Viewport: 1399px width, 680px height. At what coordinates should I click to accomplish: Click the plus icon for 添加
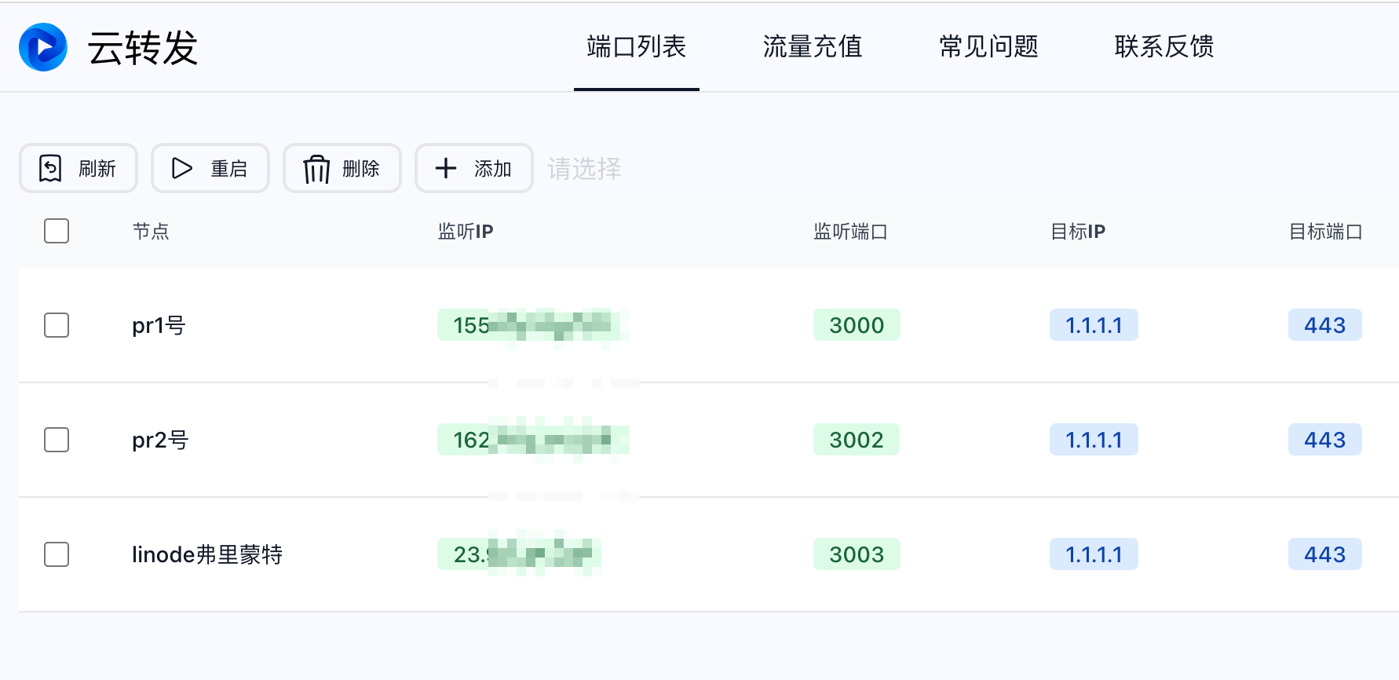point(446,168)
